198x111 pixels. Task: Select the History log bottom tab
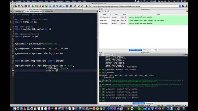[x=150, y=103]
